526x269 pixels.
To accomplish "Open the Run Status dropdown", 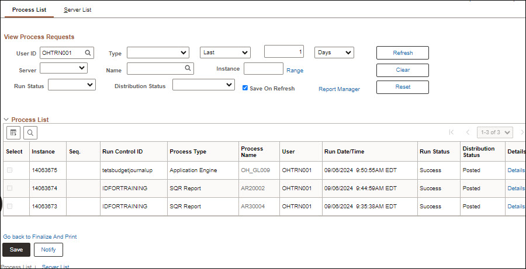I will tap(71, 85).
